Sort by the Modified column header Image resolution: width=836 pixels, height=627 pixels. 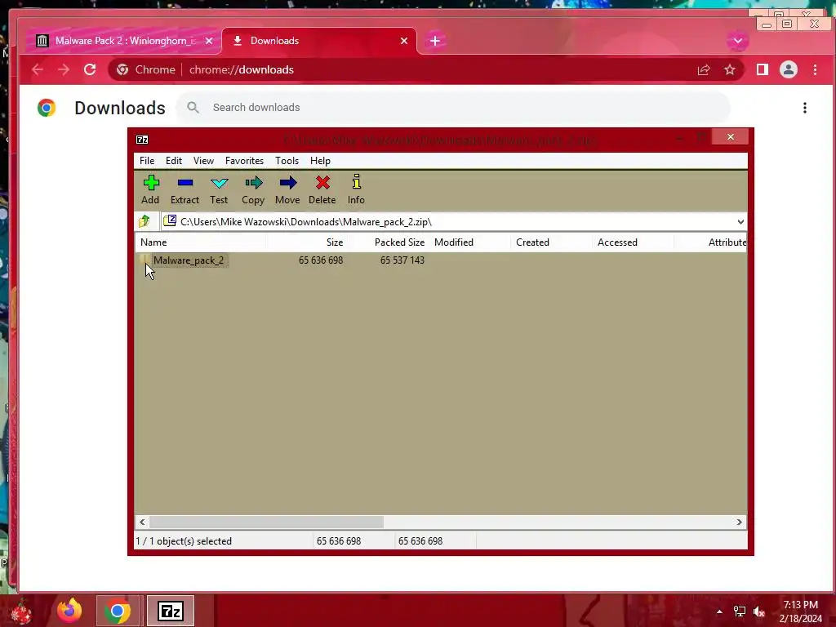pyautogui.click(x=469, y=242)
